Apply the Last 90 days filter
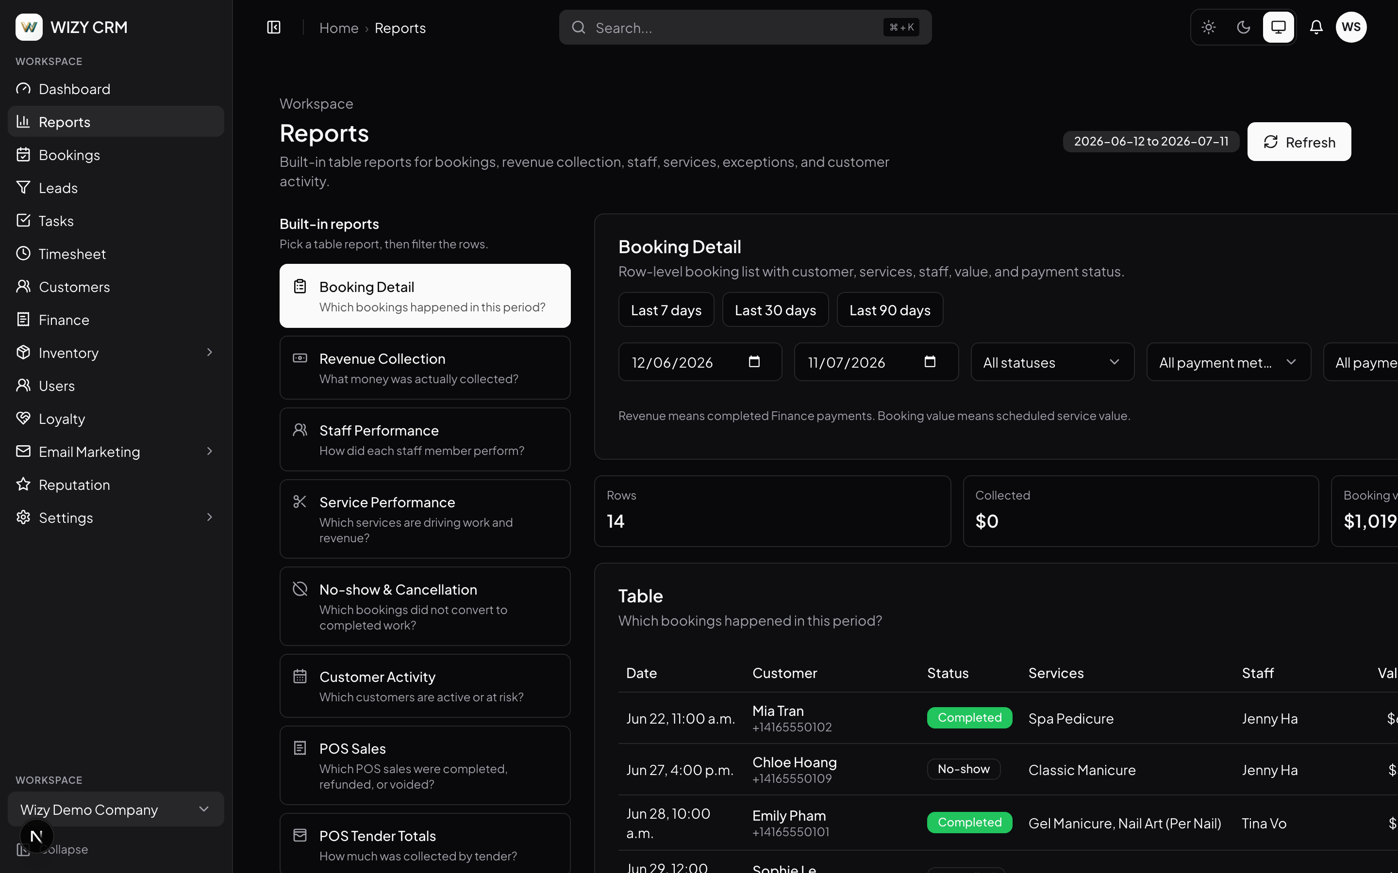The width and height of the screenshot is (1398, 873). click(x=890, y=310)
